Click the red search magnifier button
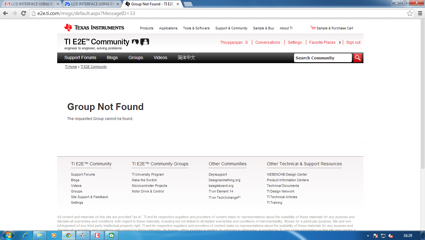 pos(358,58)
